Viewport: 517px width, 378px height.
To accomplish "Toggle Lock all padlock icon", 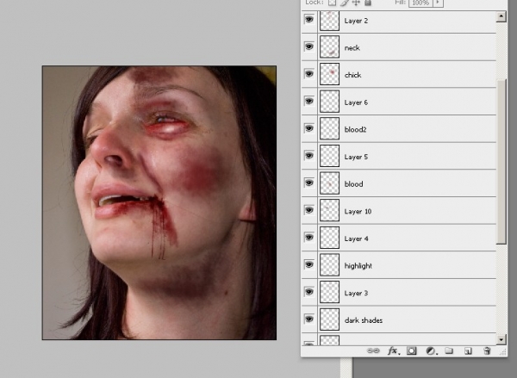I will point(368,3).
